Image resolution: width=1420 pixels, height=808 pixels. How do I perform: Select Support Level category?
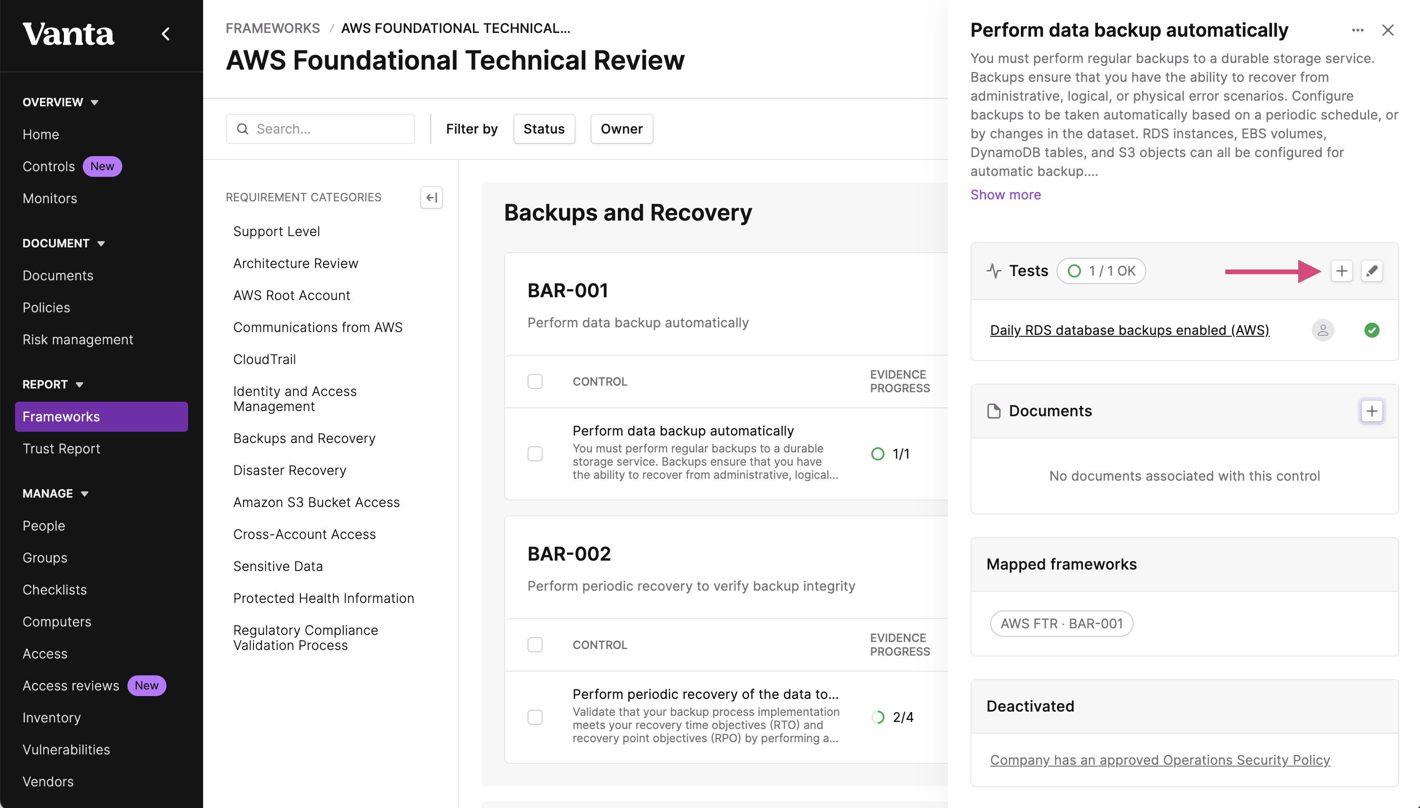(x=276, y=231)
